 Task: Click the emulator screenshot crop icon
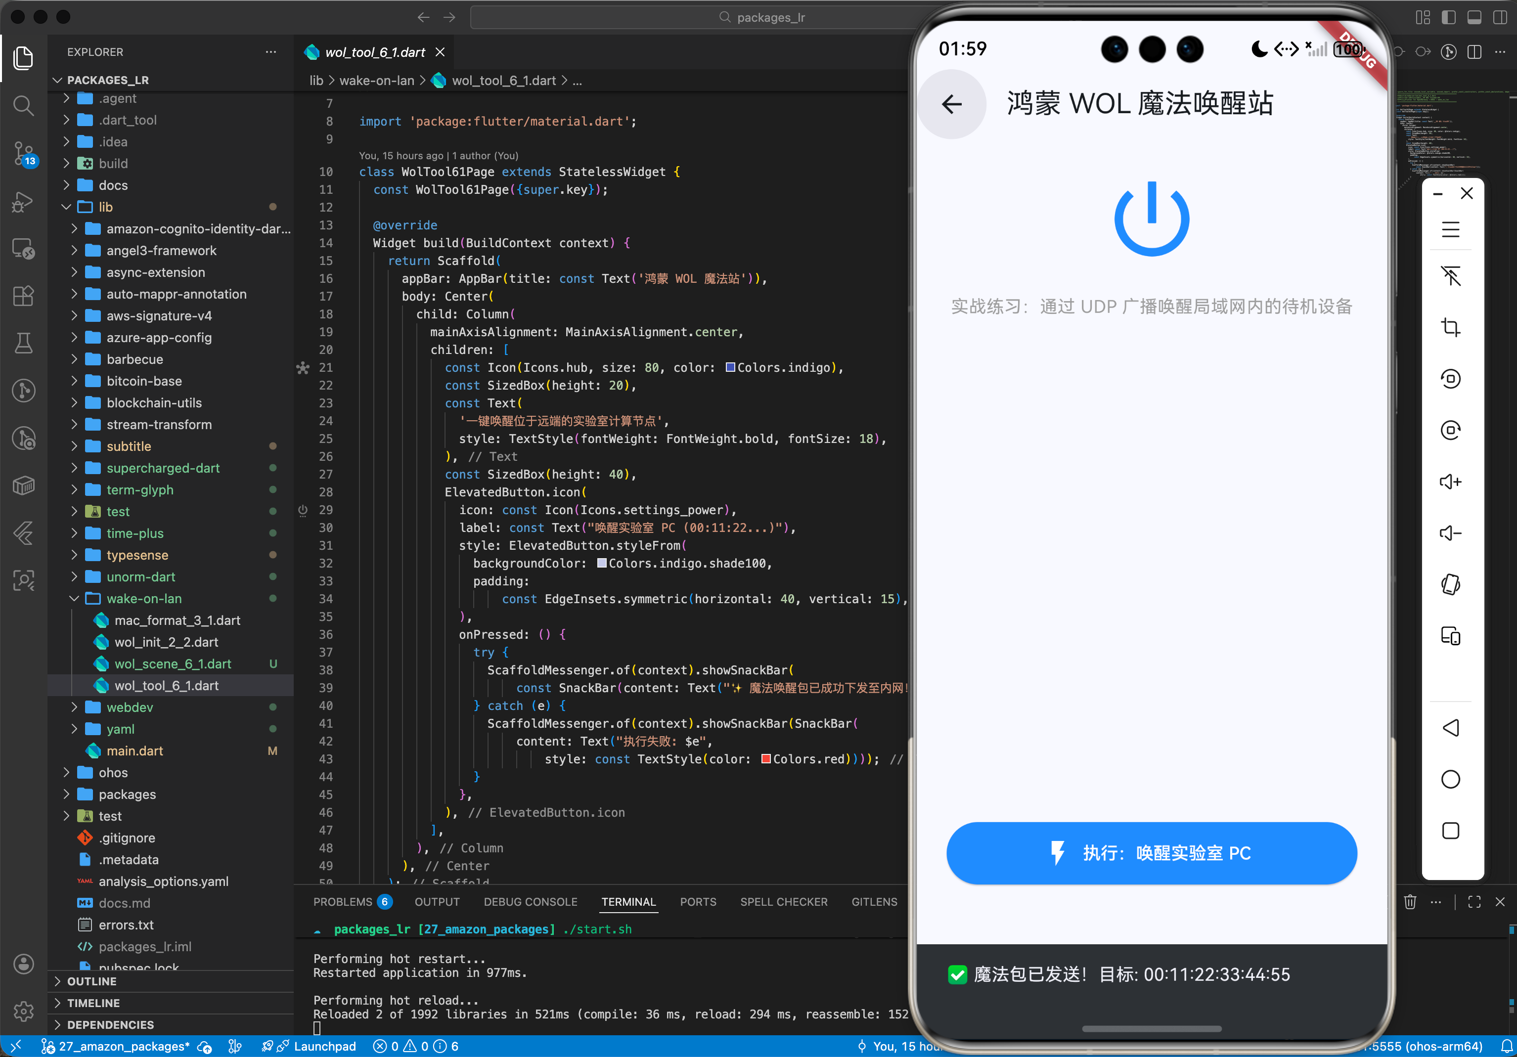(1450, 328)
